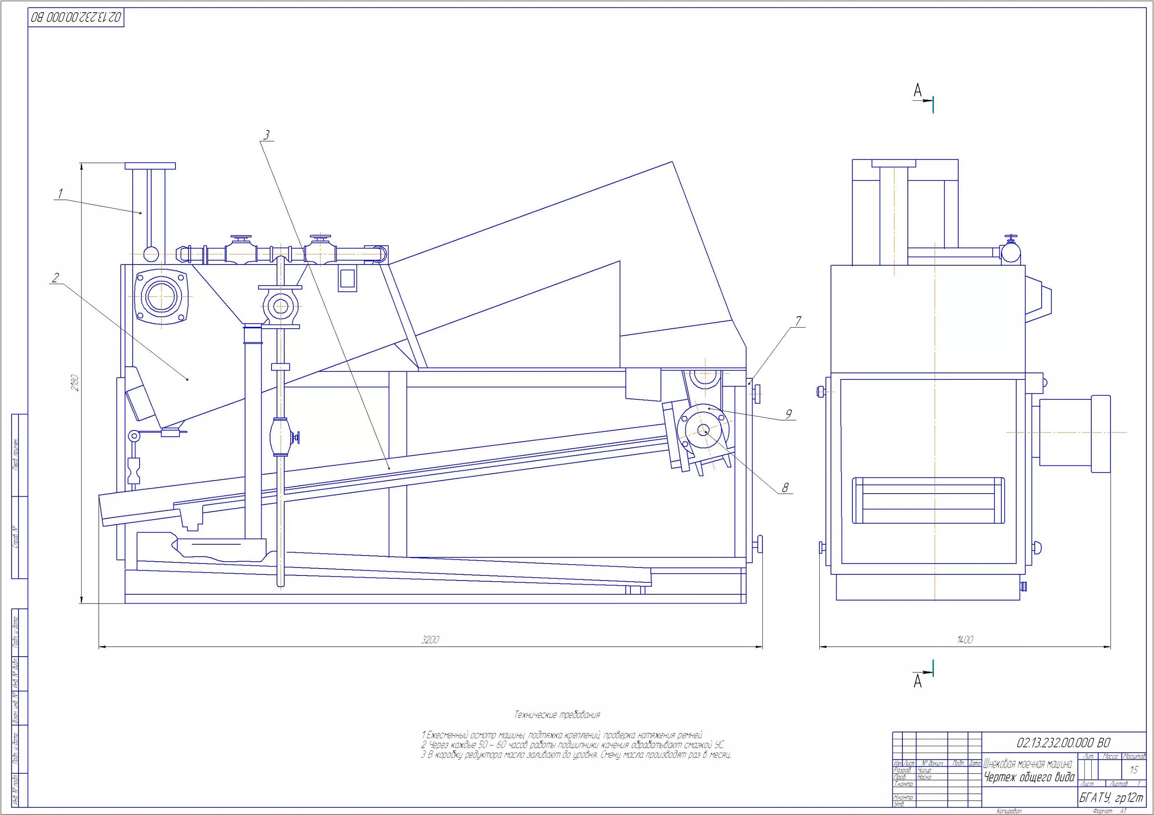Select the checker name 'Носко'
The width and height of the screenshot is (1154, 815).
pos(924,777)
